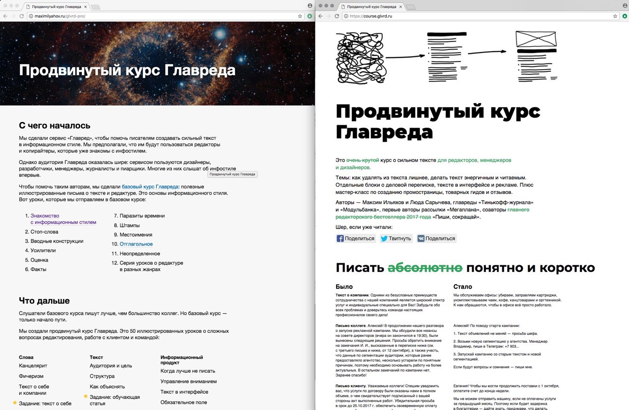
Task: Close left window tab Продвинутый курс Главреда
Action: coord(86,6)
